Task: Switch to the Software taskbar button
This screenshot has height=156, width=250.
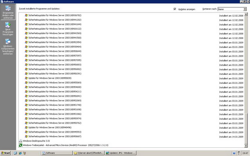Action: pyautogui.click(x=57, y=153)
